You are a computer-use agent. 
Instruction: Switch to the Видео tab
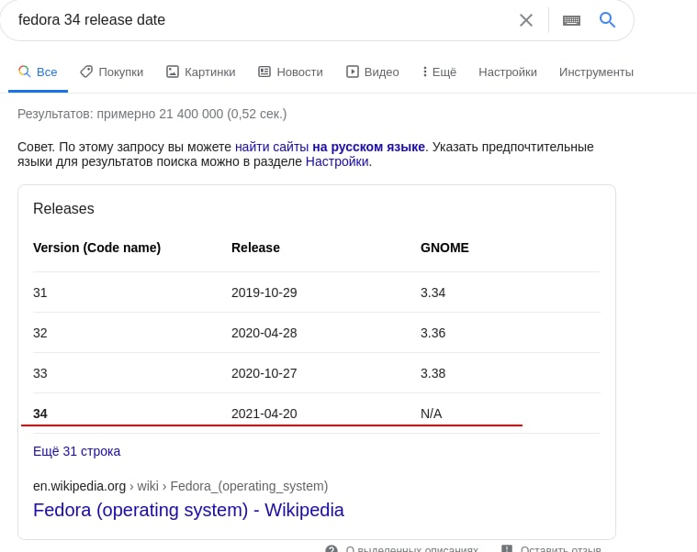pyautogui.click(x=373, y=72)
